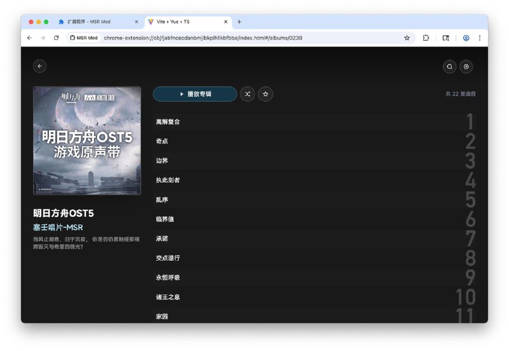Click the browser forward arrow
Viewport: 509px width, 351px height.
pyautogui.click(x=43, y=38)
